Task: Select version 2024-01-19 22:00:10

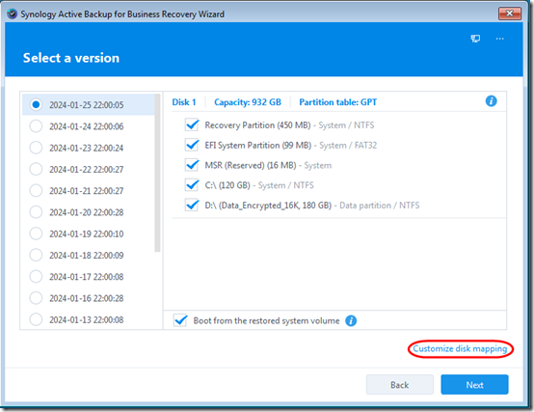Action: point(36,233)
